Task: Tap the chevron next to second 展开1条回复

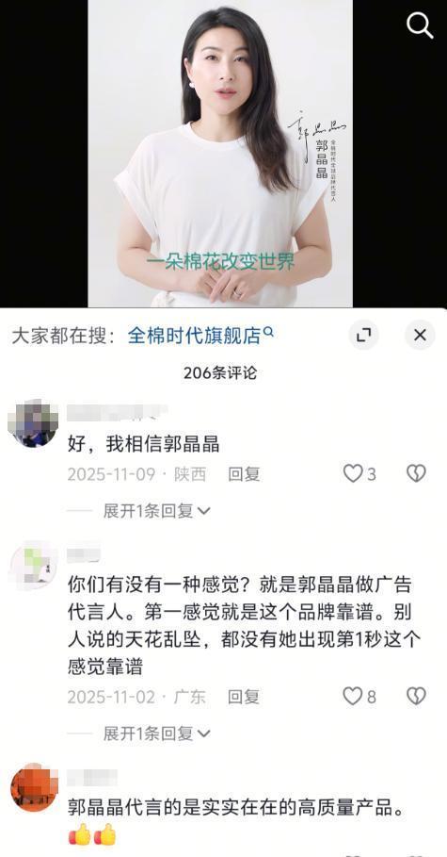Action: click(x=203, y=734)
